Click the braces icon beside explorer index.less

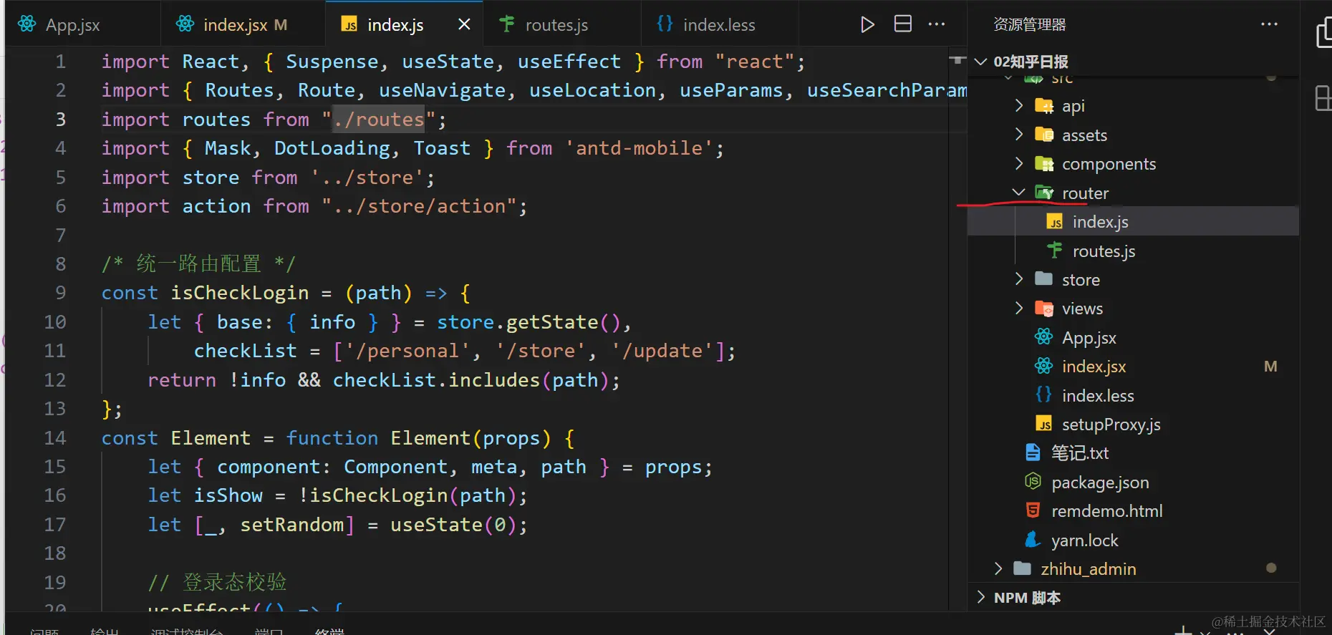pos(1044,394)
